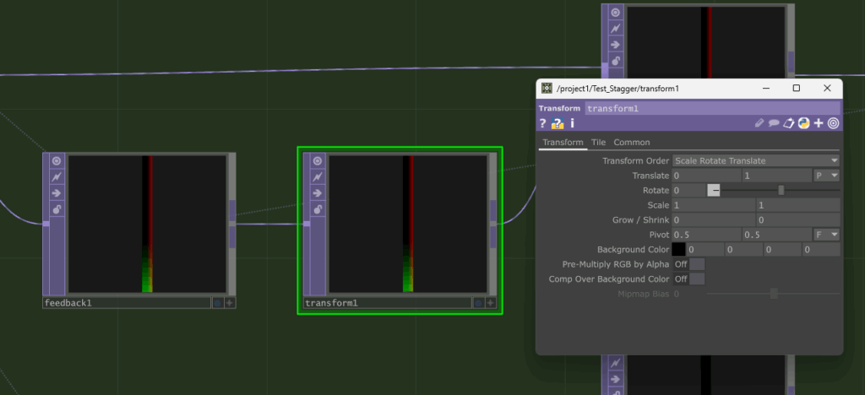Viewport: 865px width, 395px height.
Task: Open Translate units dropdown showing P
Action: pos(826,176)
